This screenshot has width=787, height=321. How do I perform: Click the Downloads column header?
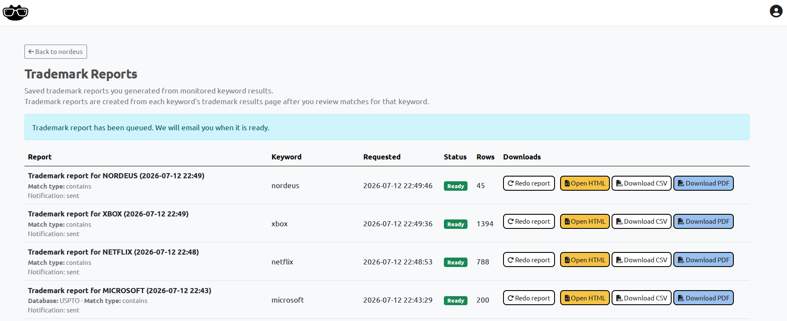click(522, 157)
